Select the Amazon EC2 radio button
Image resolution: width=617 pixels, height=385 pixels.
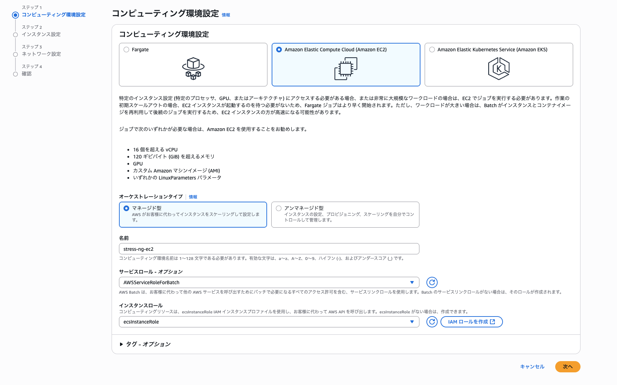279,50
